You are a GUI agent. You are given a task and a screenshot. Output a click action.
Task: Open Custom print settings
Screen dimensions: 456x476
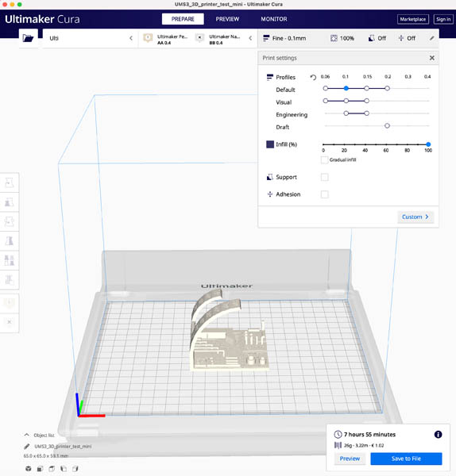[x=415, y=217]
